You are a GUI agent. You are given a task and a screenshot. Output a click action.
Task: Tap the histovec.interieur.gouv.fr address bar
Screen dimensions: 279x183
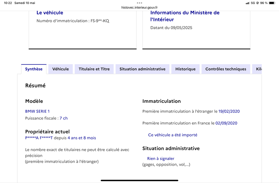pos(139,7)
